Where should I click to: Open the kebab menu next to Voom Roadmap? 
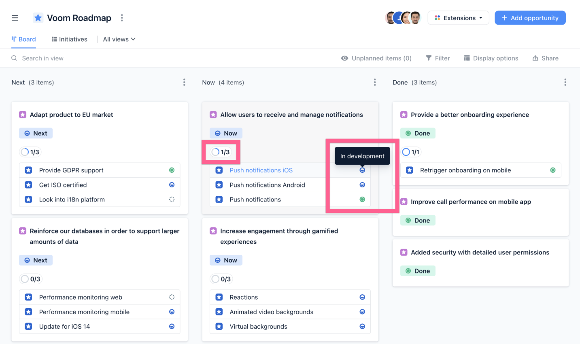122,18
